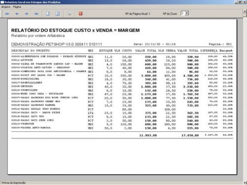Select '00003-COLEIRA ANTI-LATIDO' product row

tap(122, 68)
